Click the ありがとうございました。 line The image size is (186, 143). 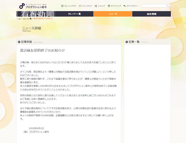click(x=33, y=103)
